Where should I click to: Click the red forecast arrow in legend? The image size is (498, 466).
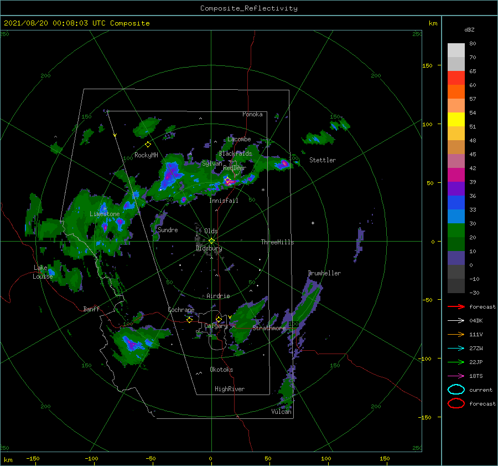point(456,306)
